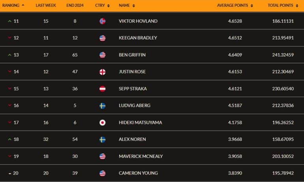Viewport: 304px width, 182px height.
Task: Click USA flag icon beside Cameron Young
Action: [x=102, y=173]
